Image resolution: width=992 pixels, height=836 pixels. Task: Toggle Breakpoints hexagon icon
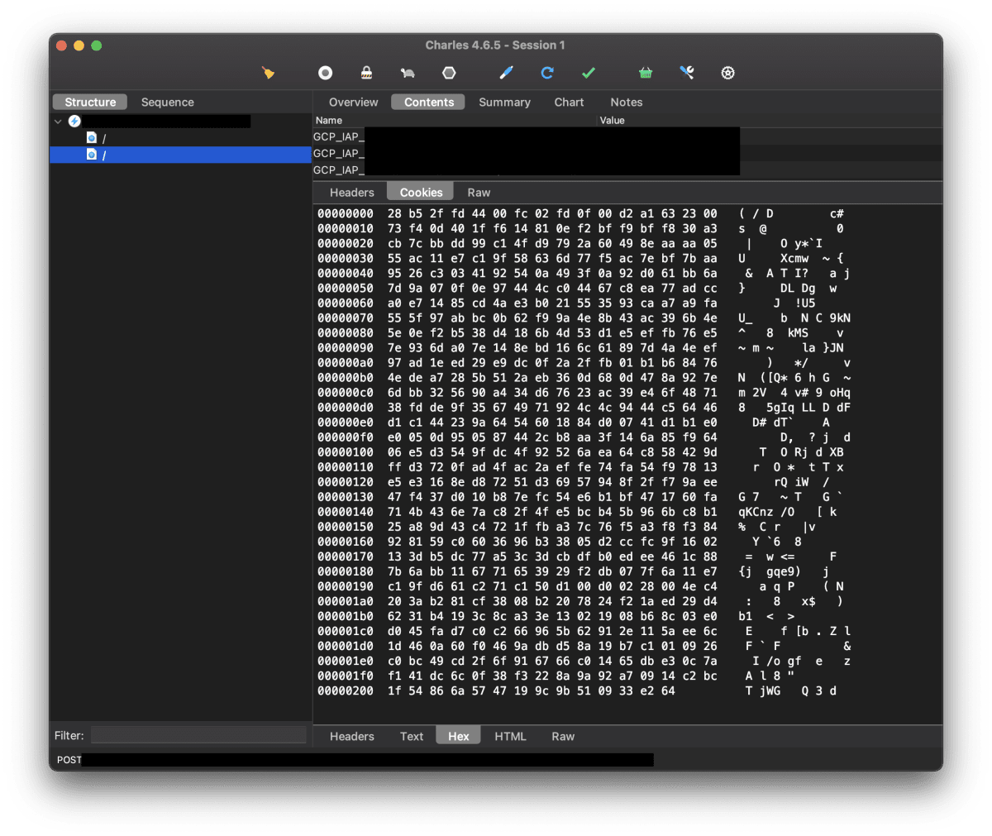tap(449, 73)
